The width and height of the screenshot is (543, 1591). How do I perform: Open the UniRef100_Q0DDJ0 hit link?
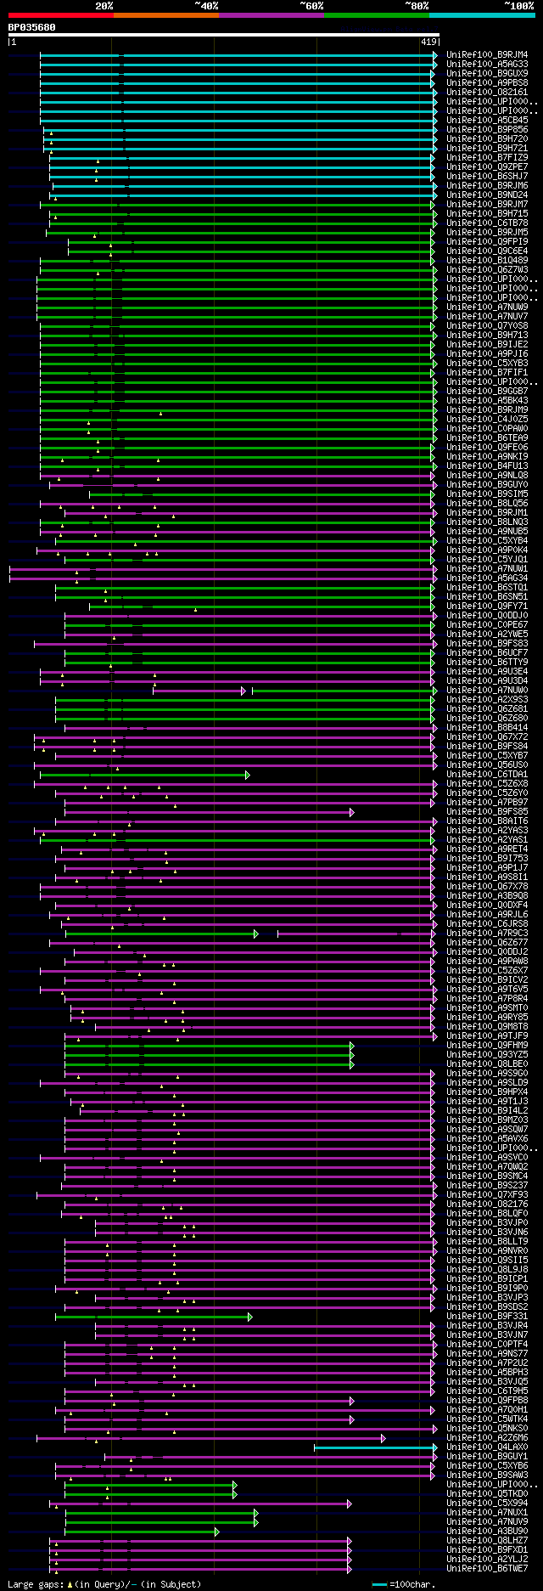487,616
